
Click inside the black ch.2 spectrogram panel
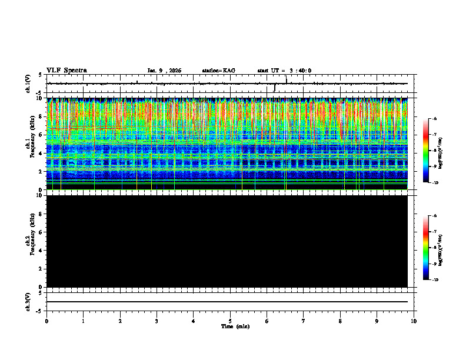(x=227, y=241)
